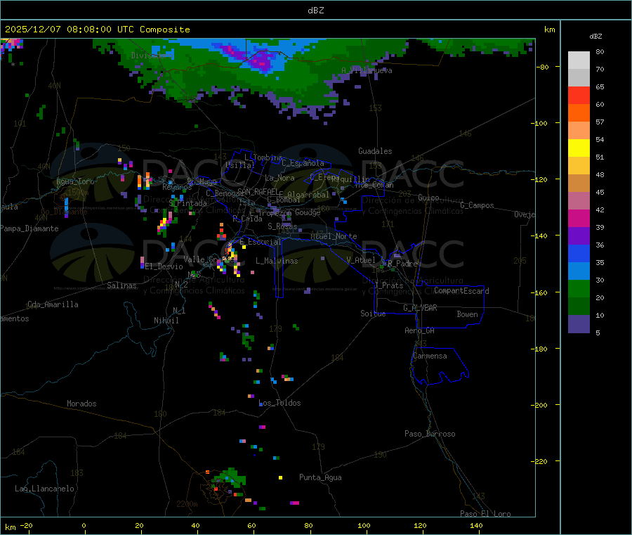Click the Punta_Agua location label
Image resolution: width=632 pixels, height=535 pixels.
click(320, 477)
